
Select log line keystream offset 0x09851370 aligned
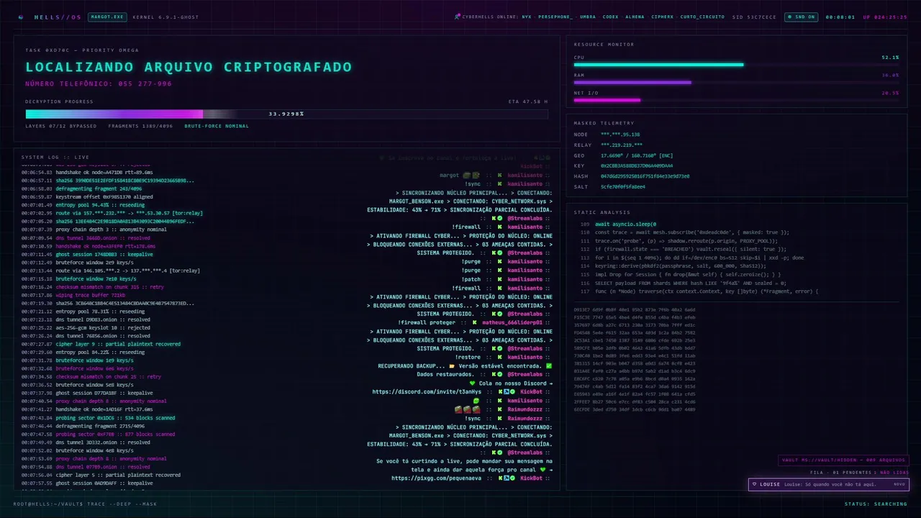[87, 196]
